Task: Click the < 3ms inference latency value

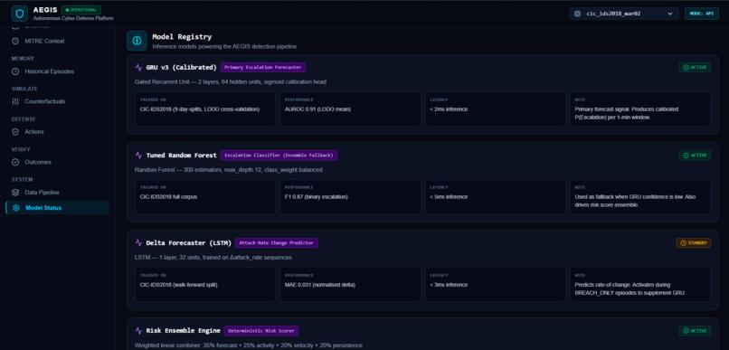Action: click(x=449, y=285)
